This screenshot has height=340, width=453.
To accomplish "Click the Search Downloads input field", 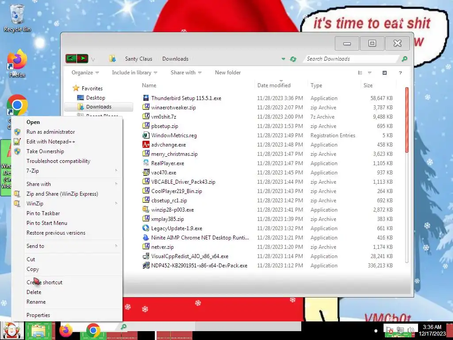I will 352,59.
